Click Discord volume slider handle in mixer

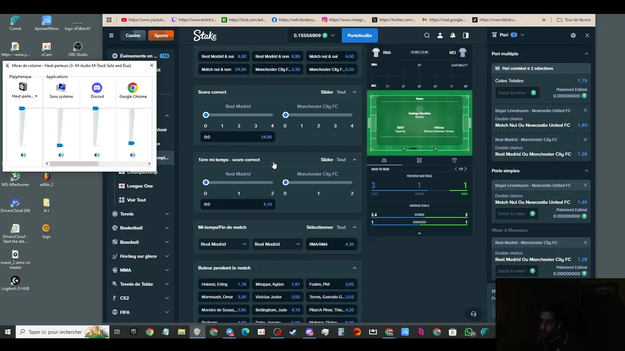(x=96, y=109)
